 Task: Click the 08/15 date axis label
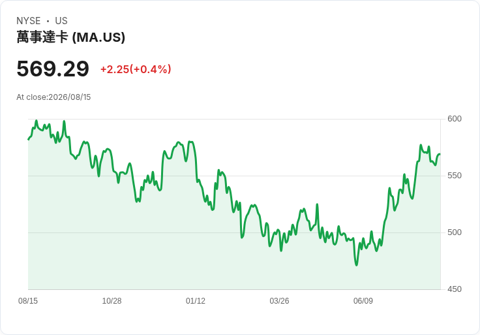[28, 301]
